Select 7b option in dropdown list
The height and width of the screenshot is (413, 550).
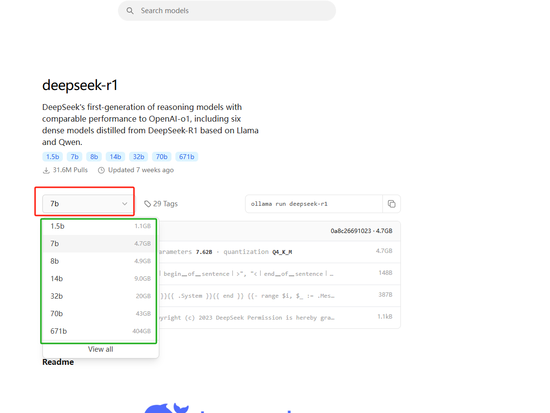(x=101, y=244)
